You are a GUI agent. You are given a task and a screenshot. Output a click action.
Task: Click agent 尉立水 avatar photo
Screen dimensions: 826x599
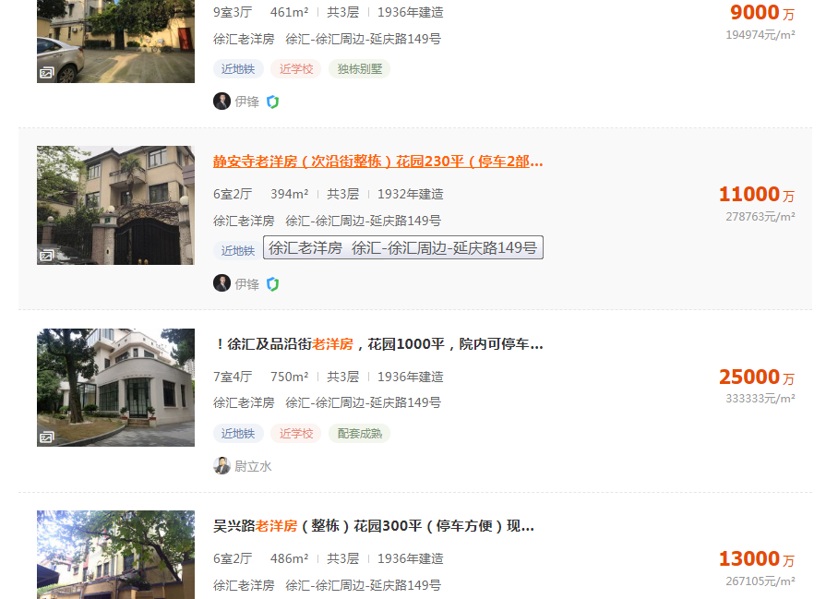coord(221,466)
